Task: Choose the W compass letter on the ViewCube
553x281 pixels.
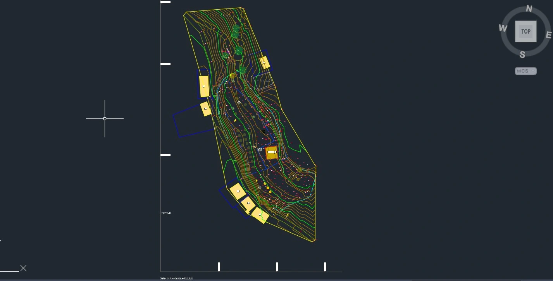Action: click(x=503, y=28)
